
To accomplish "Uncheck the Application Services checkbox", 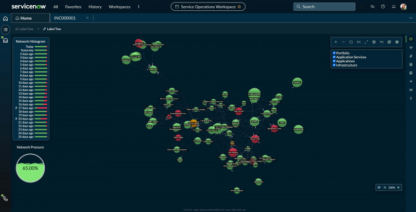I will click(x=334, y=57).
